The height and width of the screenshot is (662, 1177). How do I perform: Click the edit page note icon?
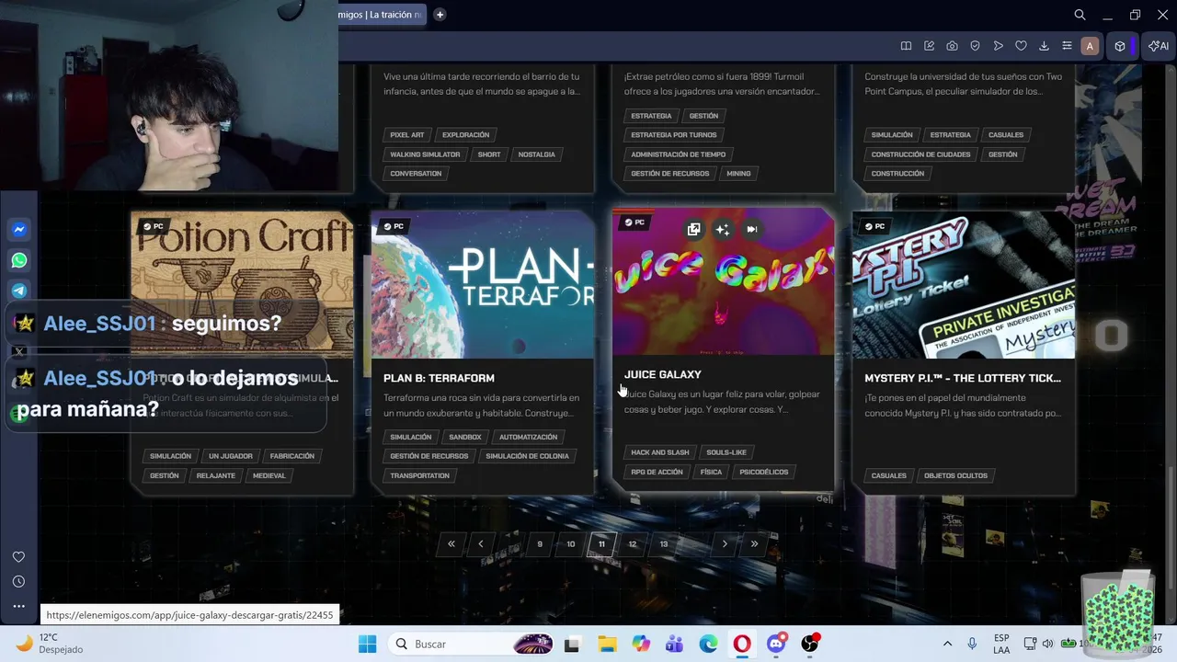pyautogui.click(x=929, y=46)
